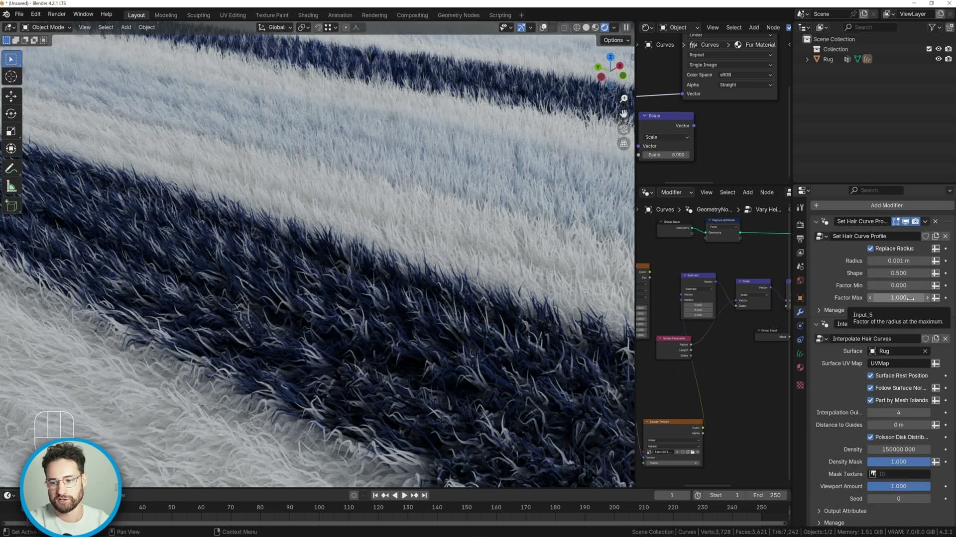The width and height of the screenshot is (956, 537).
Task: Adjust the Viewport Amount slider
Action: [898, 487]
